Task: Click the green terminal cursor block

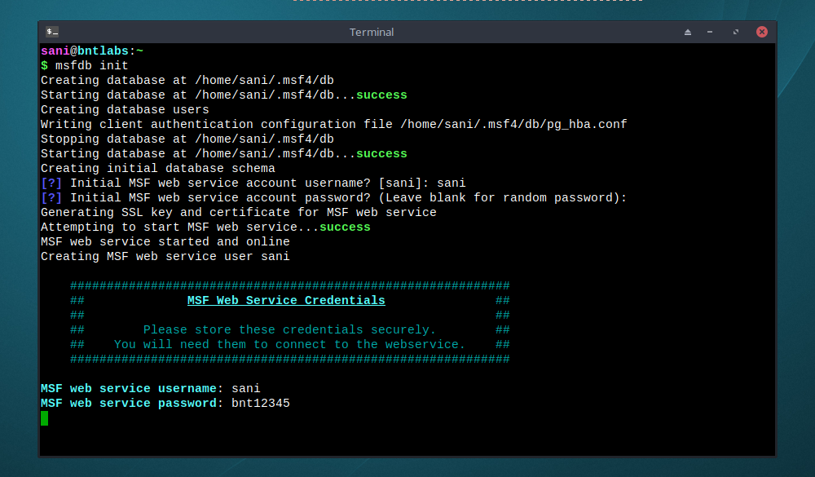Action: point(44,418)
